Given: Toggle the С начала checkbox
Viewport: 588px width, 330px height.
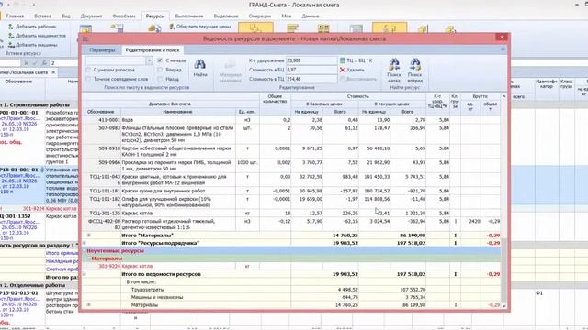Looking at the screenshot, I should tap(160, 60).
